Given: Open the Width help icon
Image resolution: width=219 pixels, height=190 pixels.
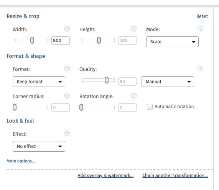Looking at the screenshot, I should pyautogui.click(x=67, y=29).
